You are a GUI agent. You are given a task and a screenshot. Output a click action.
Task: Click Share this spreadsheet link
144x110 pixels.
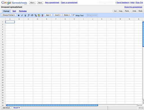click(x=133, y=7)
